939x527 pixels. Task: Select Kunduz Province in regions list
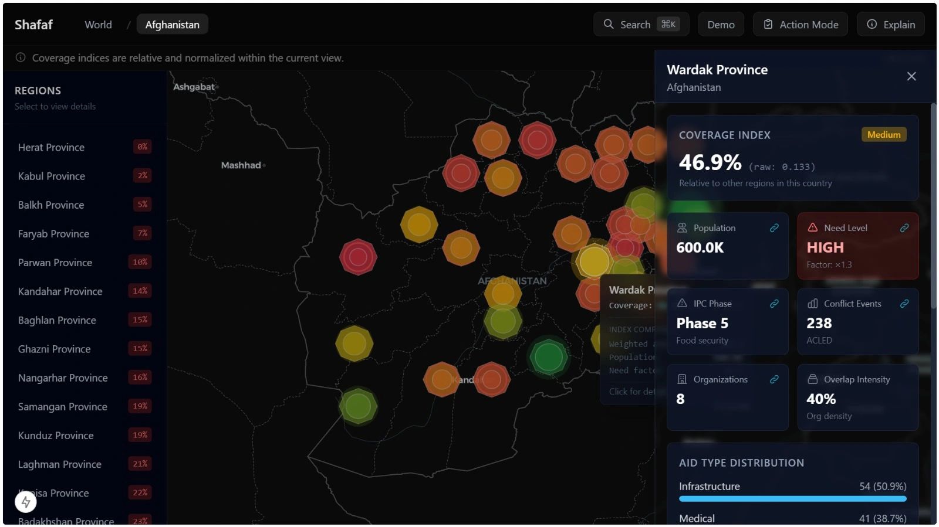(85, 435)
